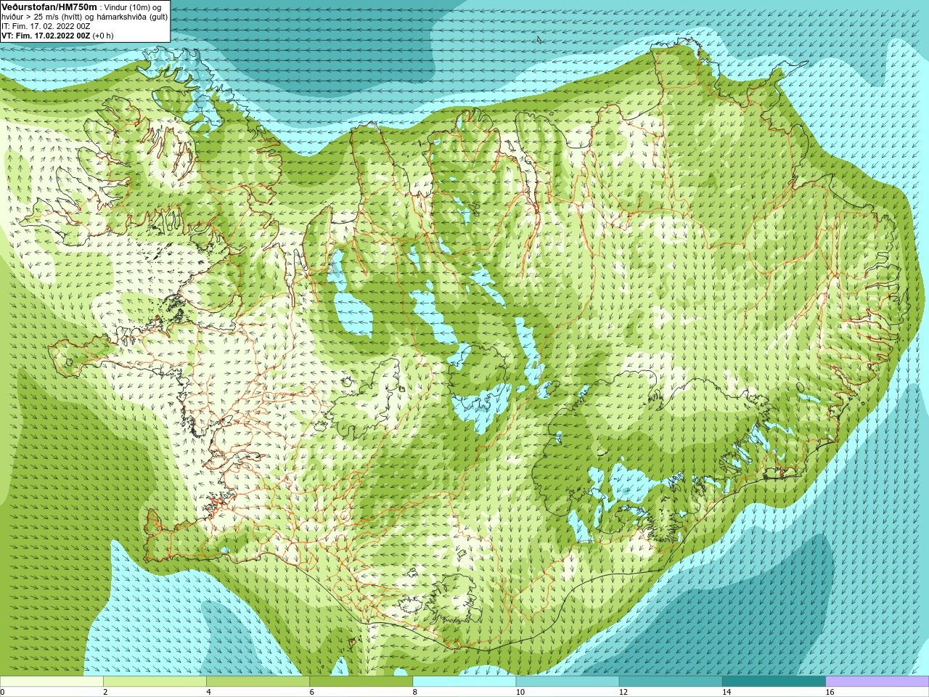This screenshot has height=697, width=929.
Task: Click the 'Veðurstofan/HM750m' title text
Action: [x=49, y=7]
